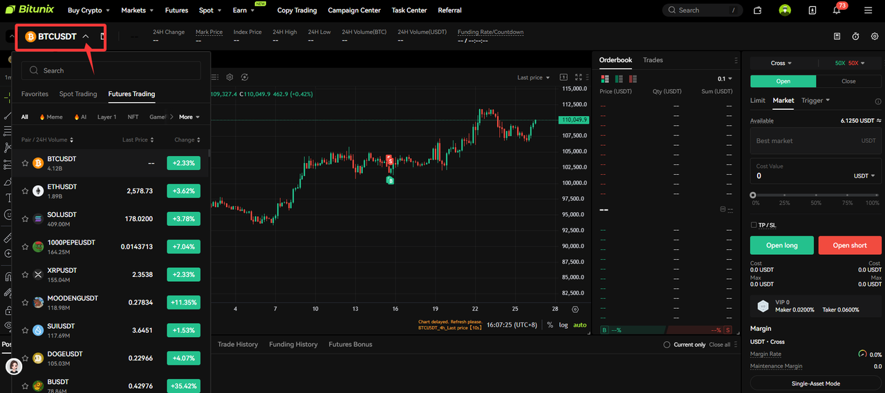Open the Trade History tab
The width and height of the screenshot is (885, 393).
(238, 345)
